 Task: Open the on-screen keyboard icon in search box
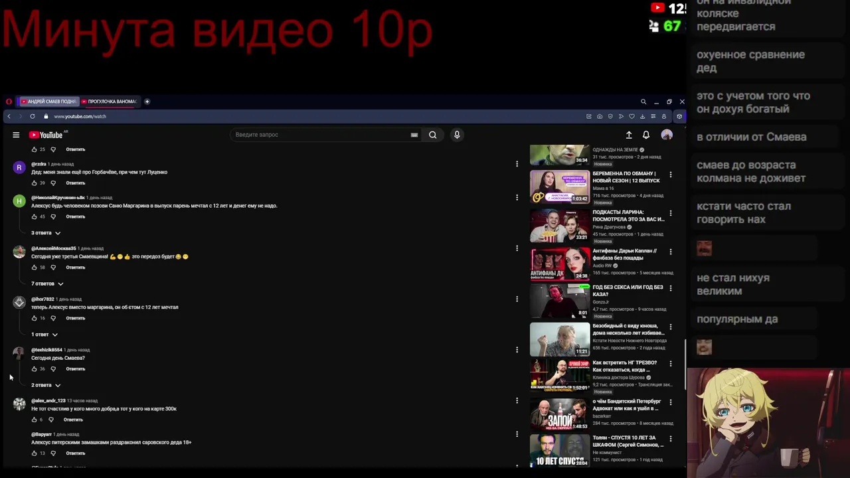[414, 135]
